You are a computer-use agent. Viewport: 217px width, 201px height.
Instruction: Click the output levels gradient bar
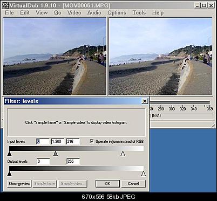[76, 169]
